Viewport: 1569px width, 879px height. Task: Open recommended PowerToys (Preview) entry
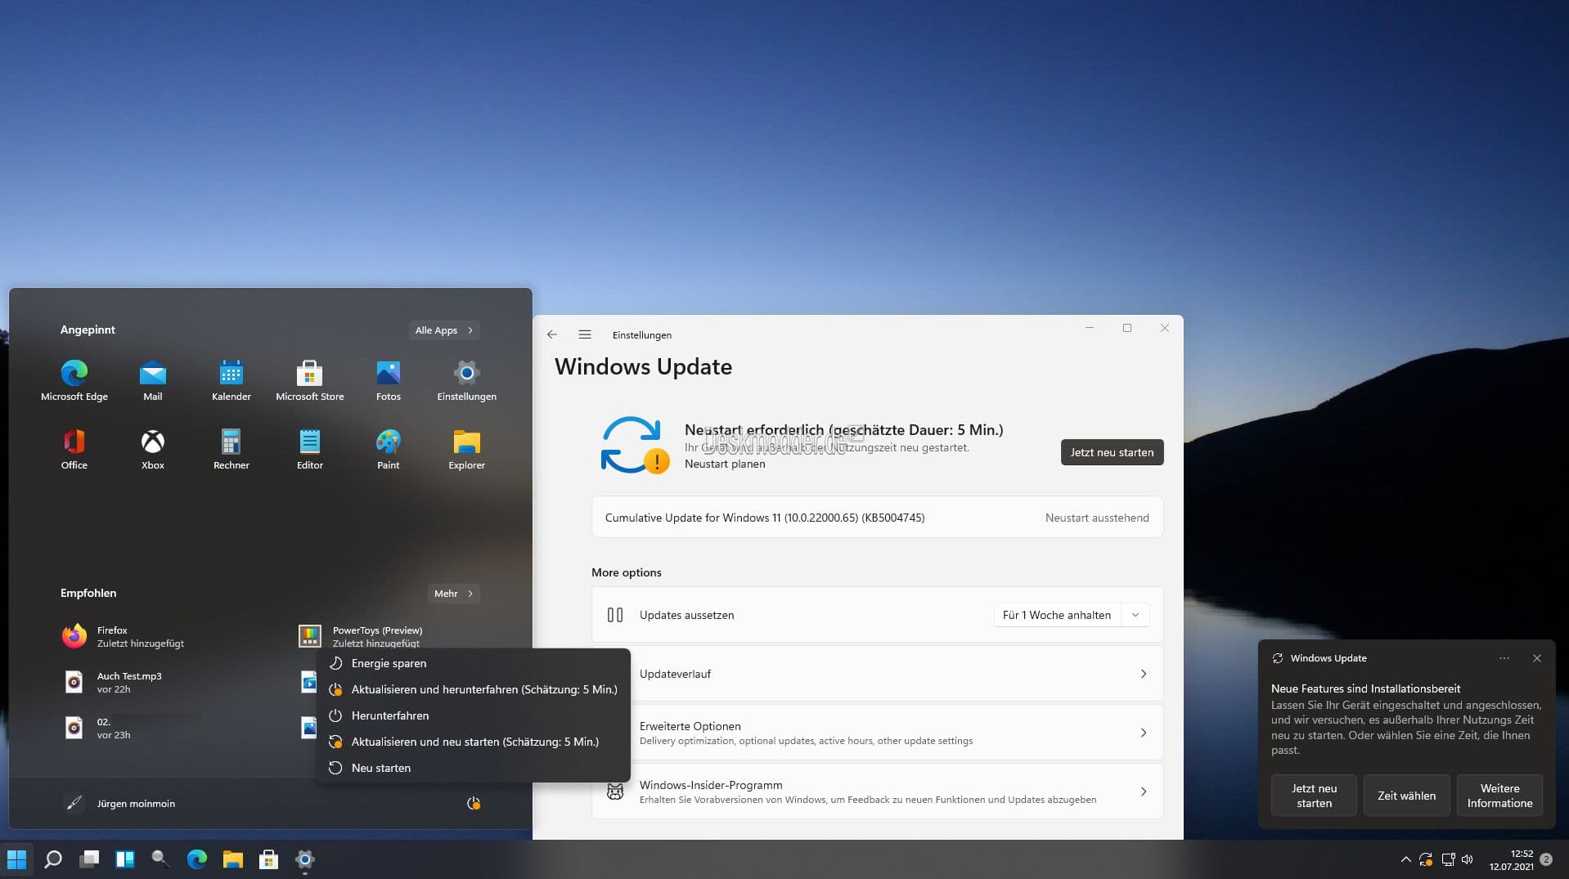[361, 635]
